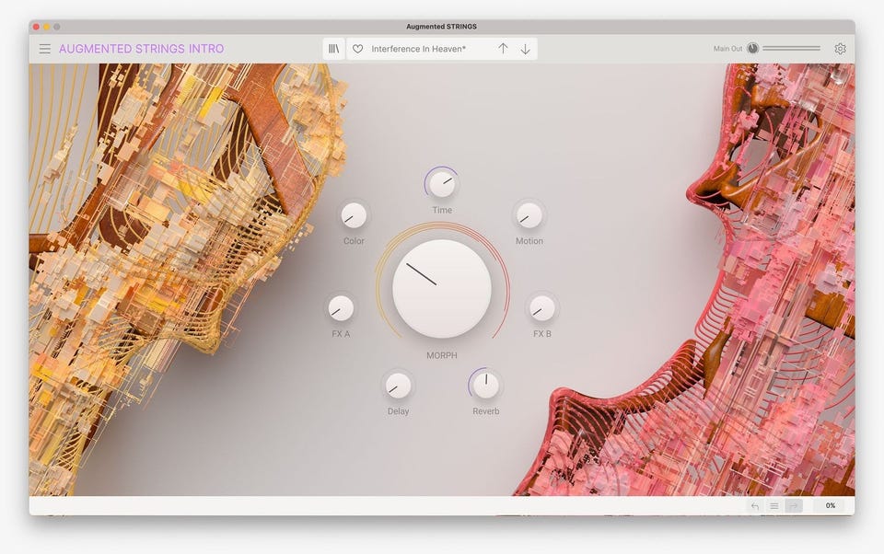Image resolution: width=884 pixels, height=554 pixels.
Task: Click the 0% CPU meter
Action: [831, 506]
